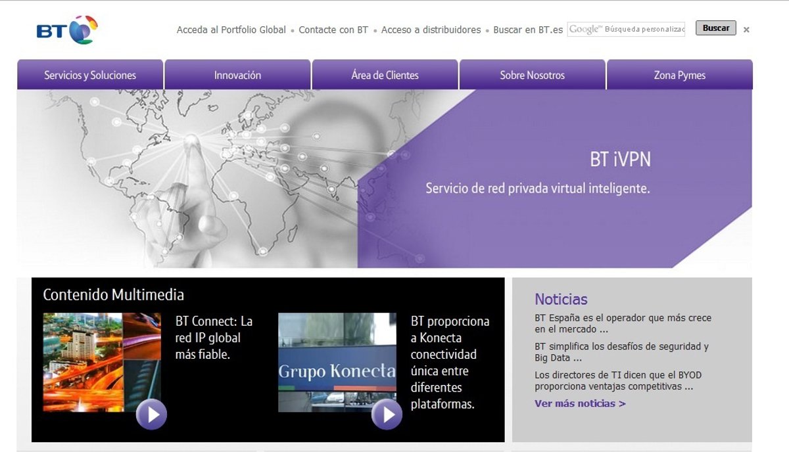Screen dimensions: 789x452
Task: Open the BYOD competitive advantages news item
Action: (617, 380)
